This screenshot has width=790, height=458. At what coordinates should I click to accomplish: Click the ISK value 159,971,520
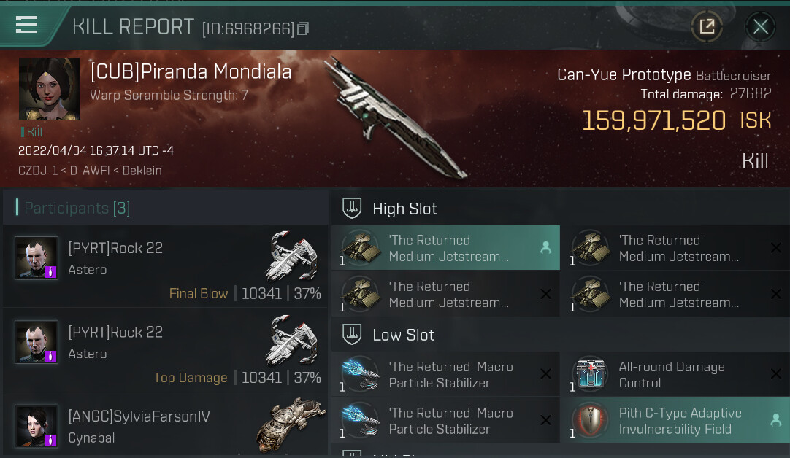pyautogui.click(x=654, y=121)
